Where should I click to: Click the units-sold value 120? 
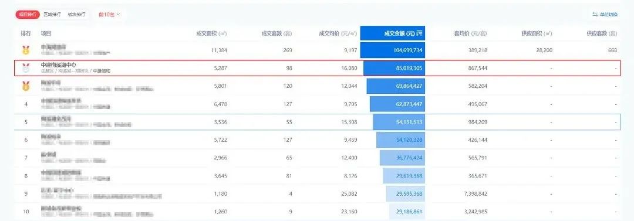(x=288, y=86)
